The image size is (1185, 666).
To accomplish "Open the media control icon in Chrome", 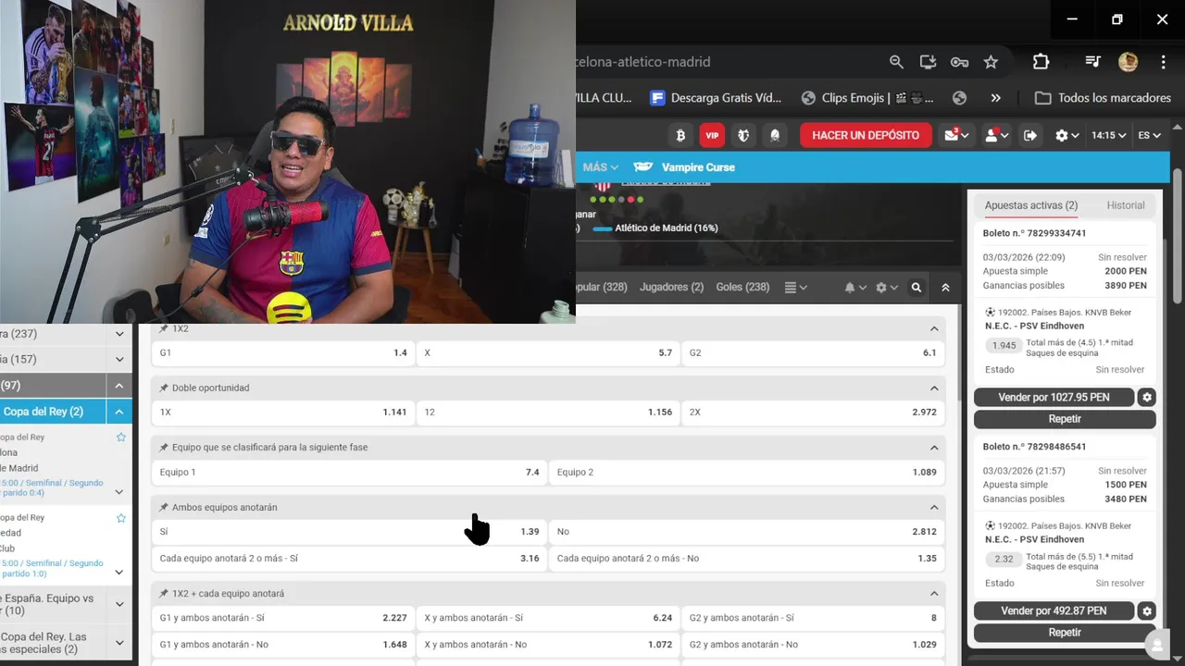I will [1093, 62].
